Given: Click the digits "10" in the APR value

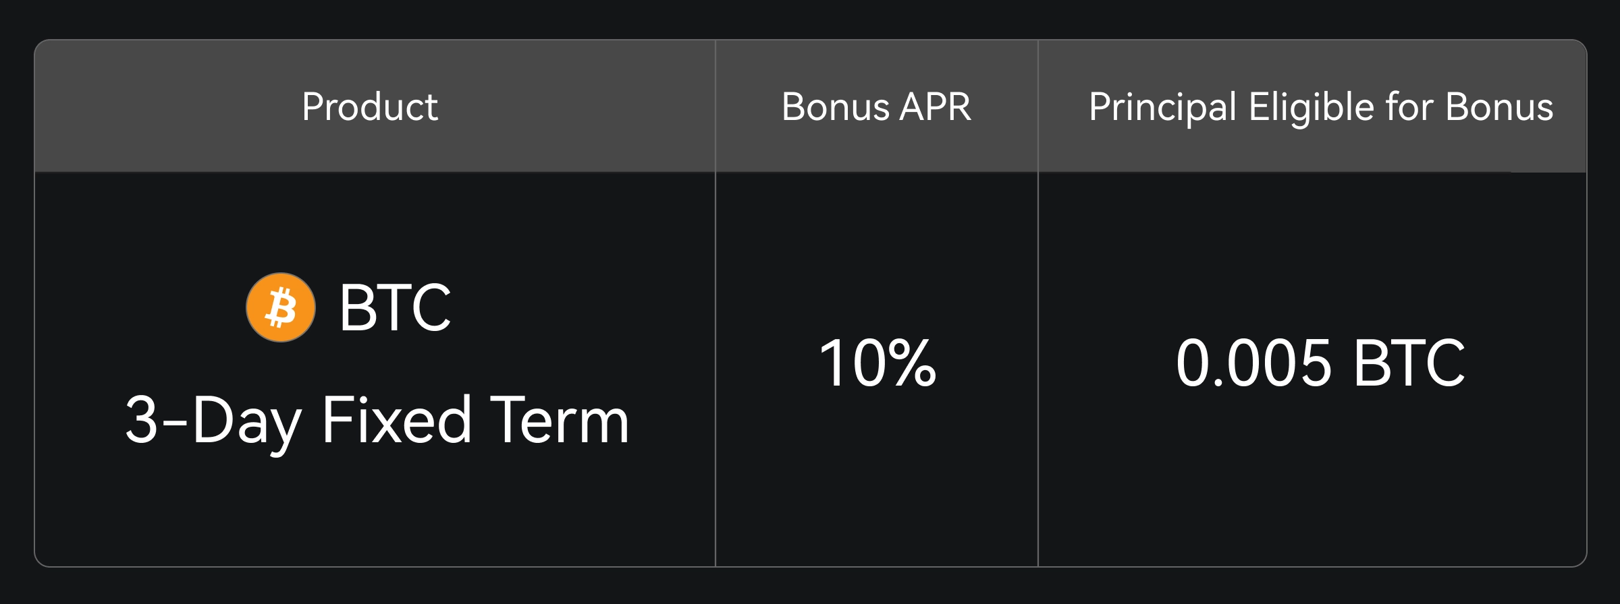Looking at the screenshot, I should click(x=852, y=364).
